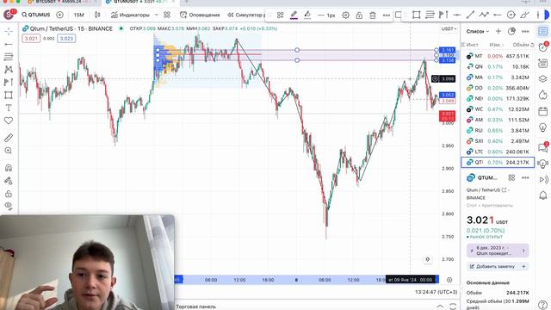This screenshot has width=551, height=310.
Task: Select the ruler measure tool
Action: [x=9, y=138]
